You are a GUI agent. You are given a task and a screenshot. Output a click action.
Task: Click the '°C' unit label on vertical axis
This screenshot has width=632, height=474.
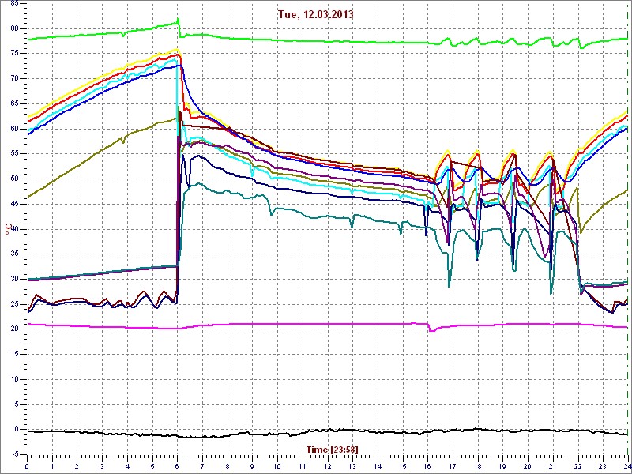[x=7, y=229]
